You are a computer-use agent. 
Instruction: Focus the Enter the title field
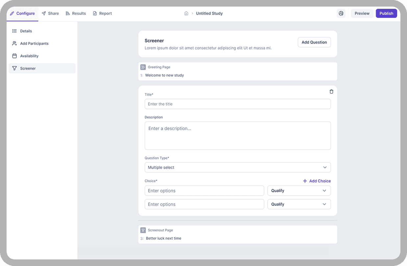[x=237, y=104]
